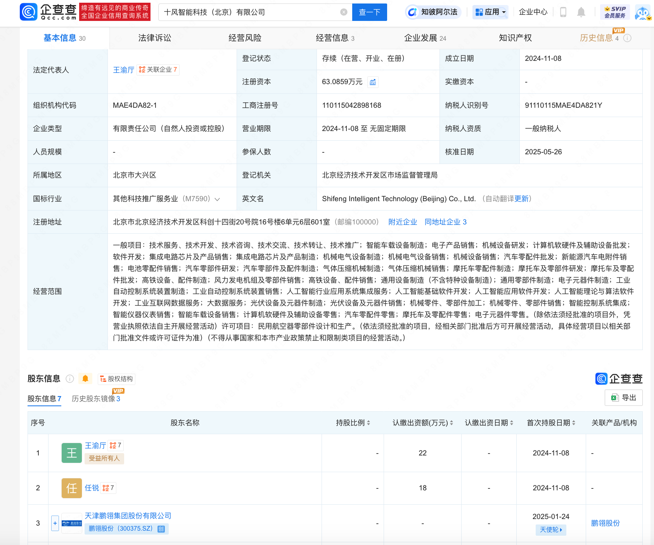View registered capital history chart icon

pyautogui.click(x=373, y=82)
